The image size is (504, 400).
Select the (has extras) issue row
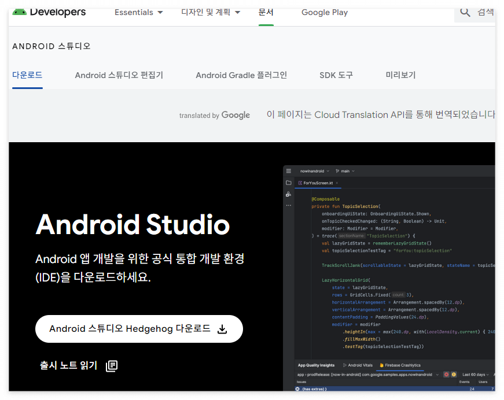pos(395,389)
